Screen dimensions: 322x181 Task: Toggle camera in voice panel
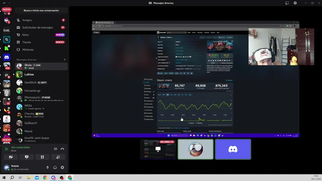[x=11, y=157]
